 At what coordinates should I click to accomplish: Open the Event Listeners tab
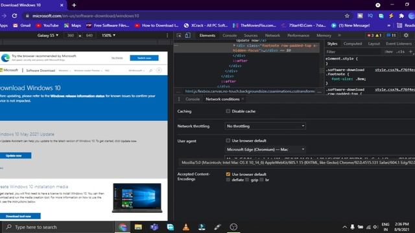pyautogui.click(x=399, y=44)
